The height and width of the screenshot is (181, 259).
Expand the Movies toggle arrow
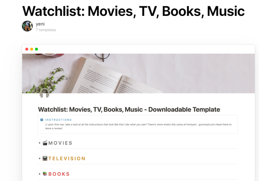40,143
